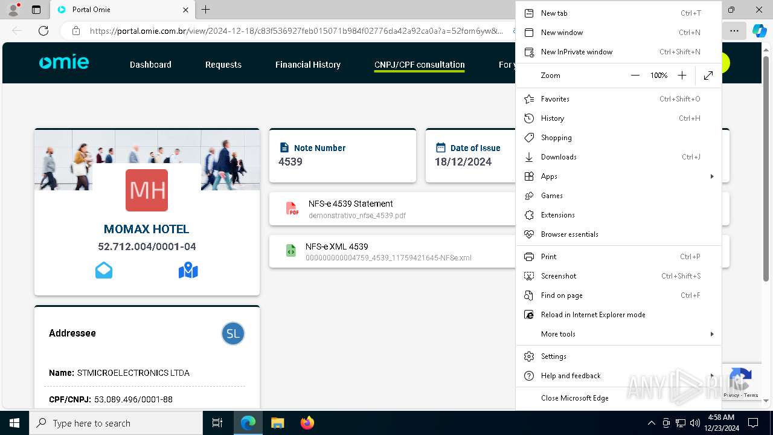The width and height of the screenshot is (773, 435).
Task: Click the STMICROELECTRONICS LTDA name
Action: [x=133, y=373]
